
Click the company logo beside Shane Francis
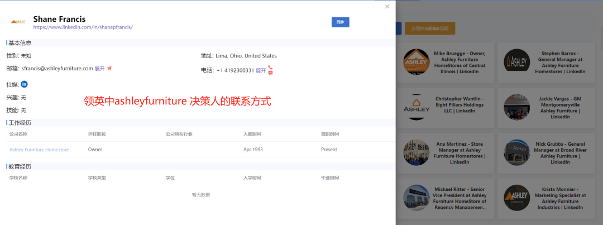(18, 22)
